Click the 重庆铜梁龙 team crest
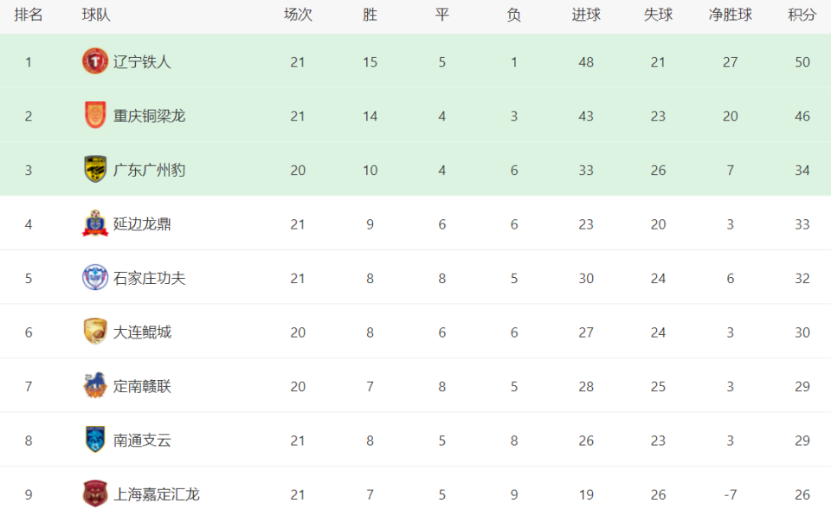Image resolution: width=831 pixels, height=516 pixels. 95,115
